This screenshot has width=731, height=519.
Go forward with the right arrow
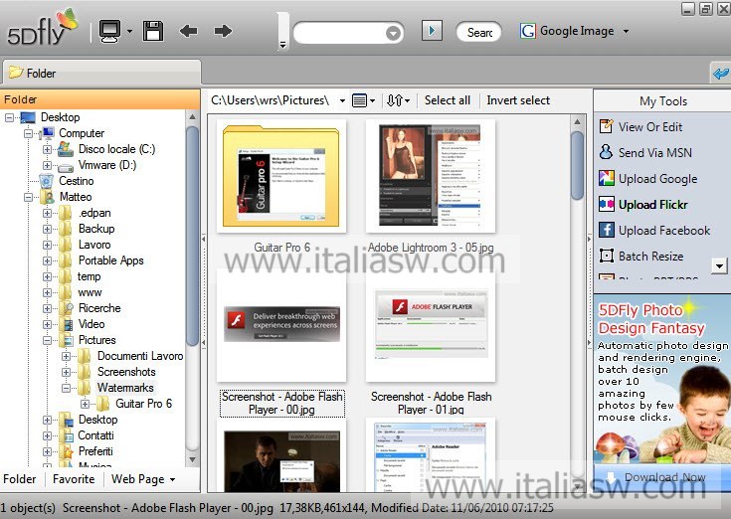coord(224,31)
